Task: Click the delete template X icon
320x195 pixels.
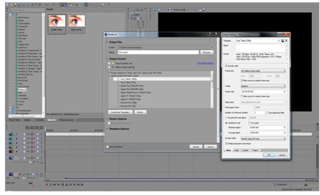Action: pos(287,41)
